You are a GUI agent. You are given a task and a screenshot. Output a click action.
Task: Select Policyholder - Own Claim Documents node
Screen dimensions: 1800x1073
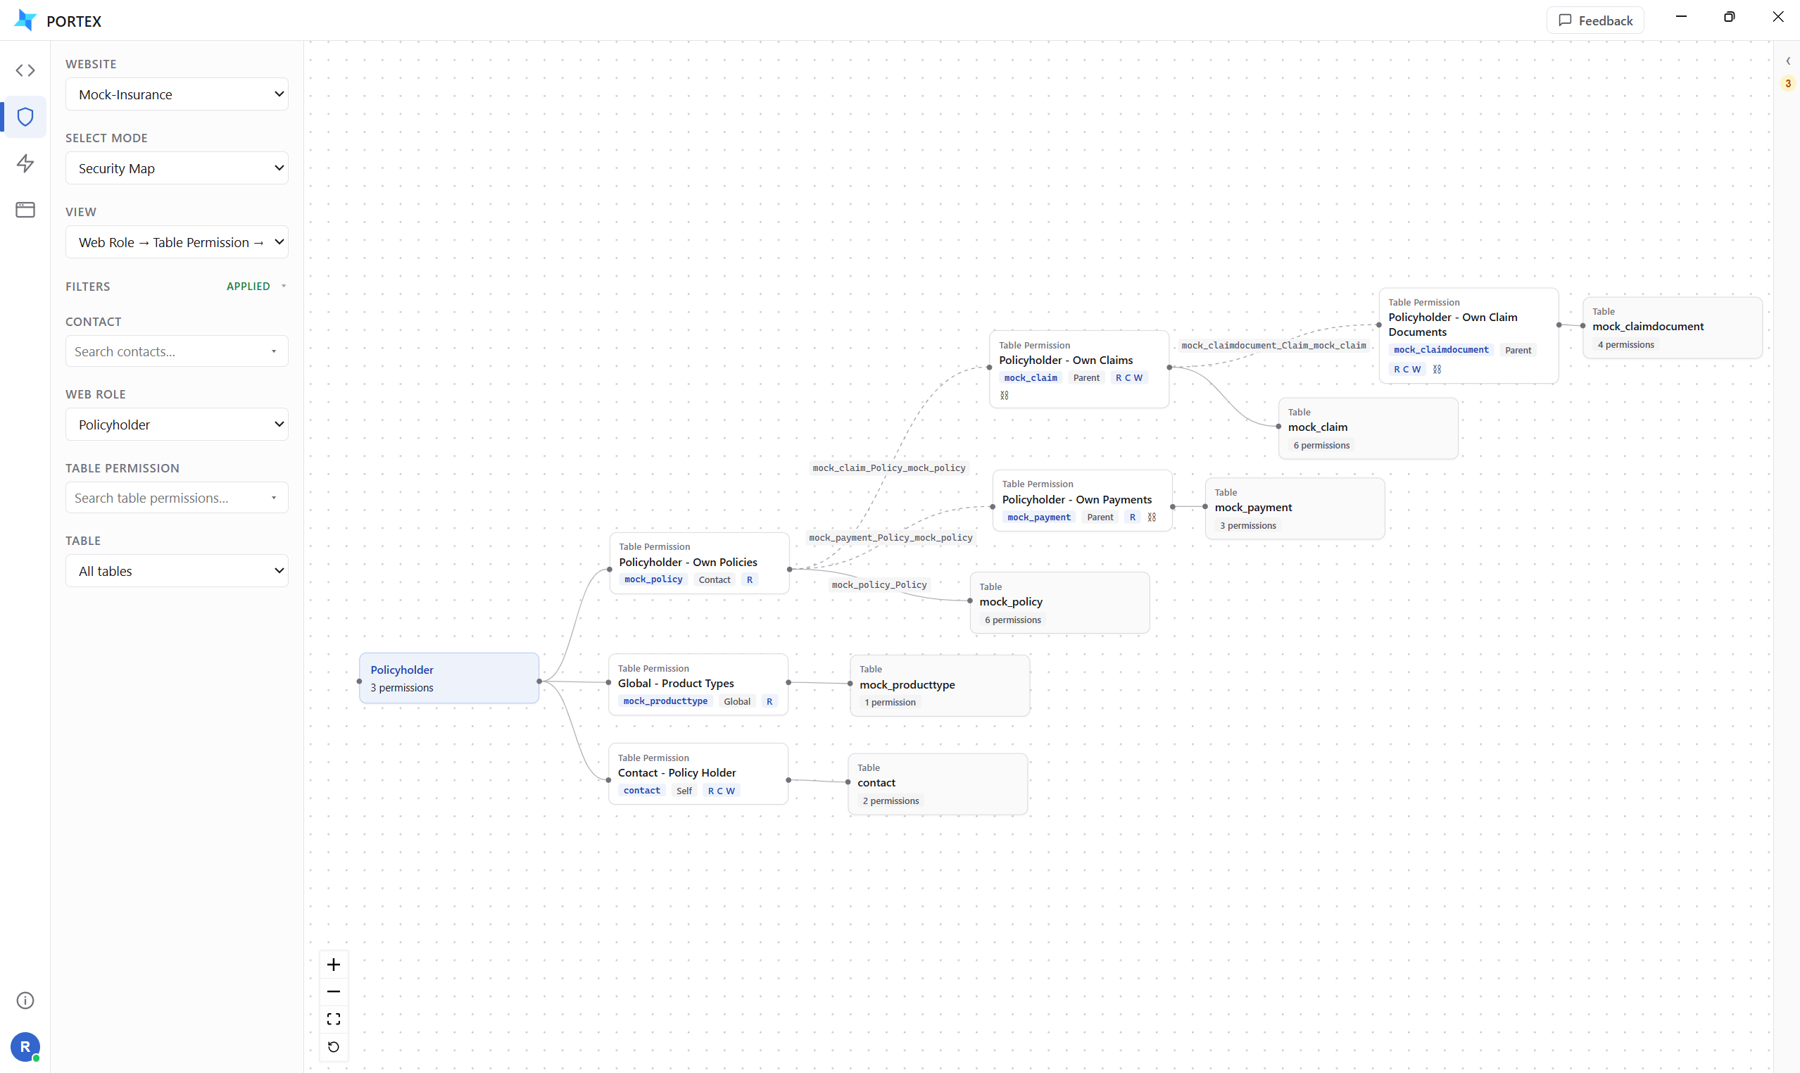pyautogui.click(x=1469, y=336)
